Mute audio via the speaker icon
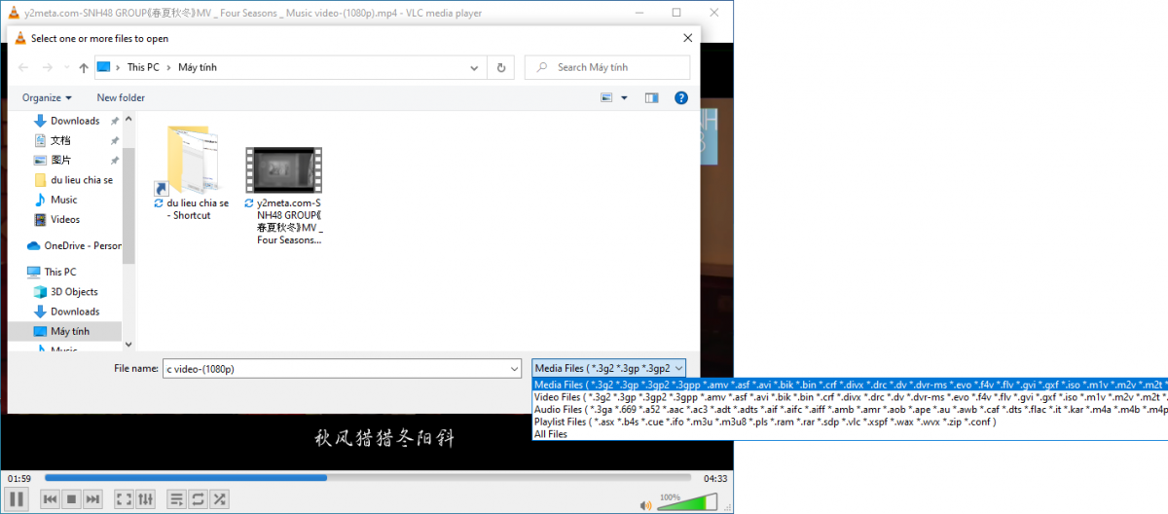The width and height of the screenshot is (1168, 514). coord(644,504)
